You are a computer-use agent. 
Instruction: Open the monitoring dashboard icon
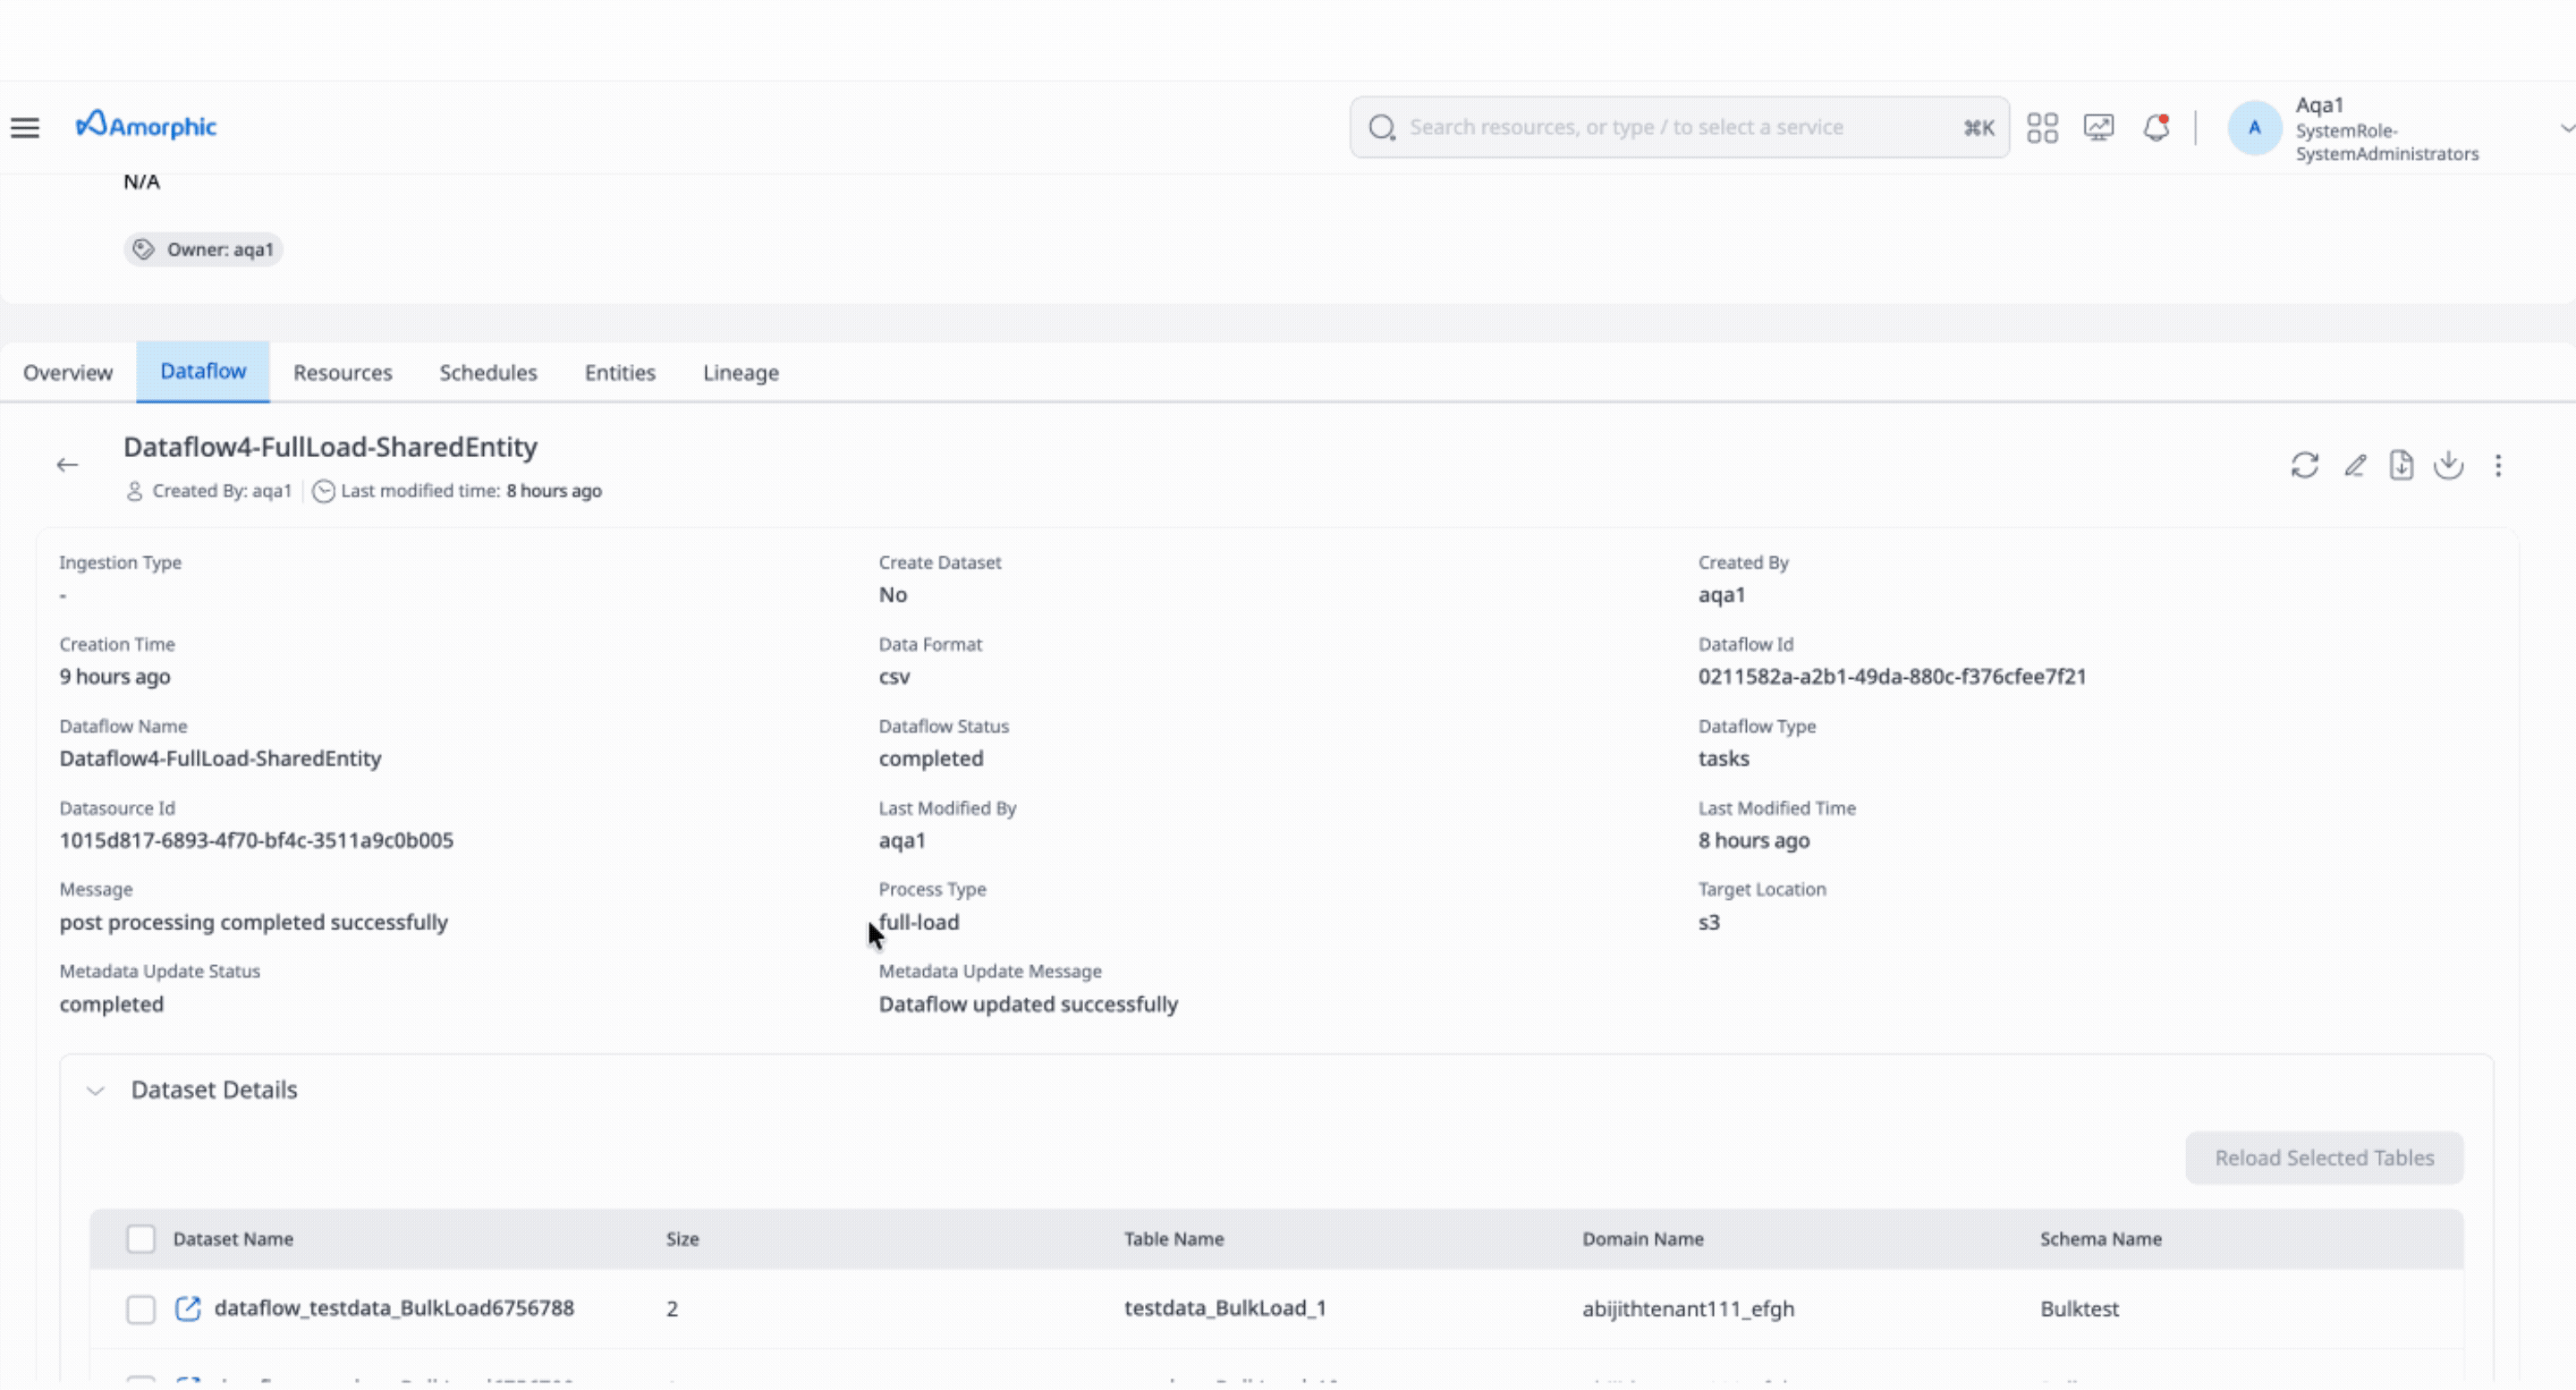coord(2099,128)
